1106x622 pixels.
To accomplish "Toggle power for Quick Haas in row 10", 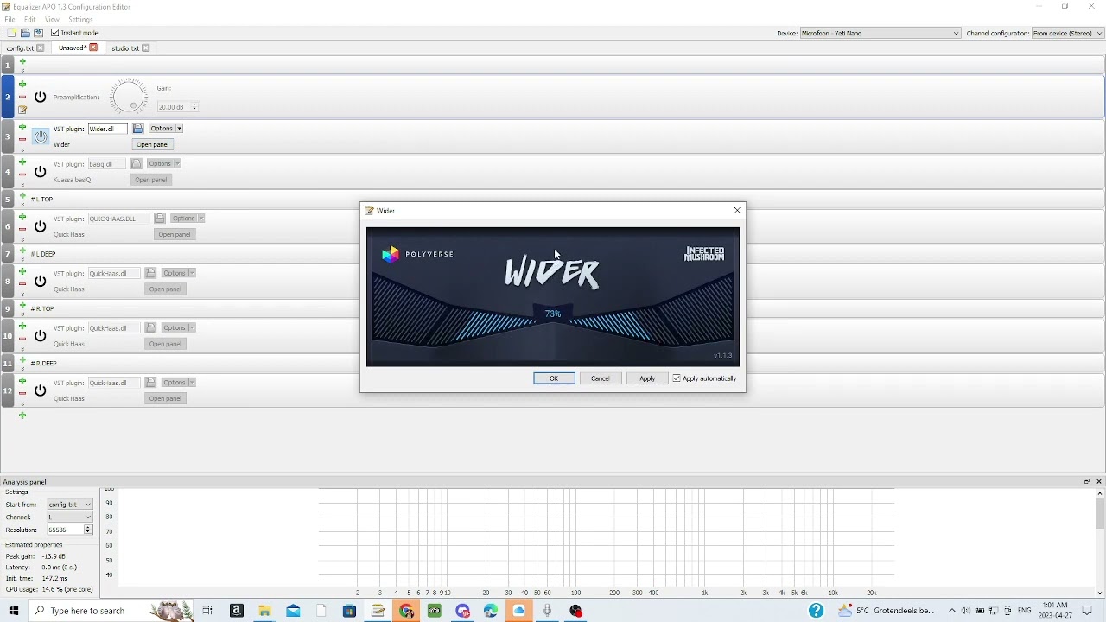I will pyautogui.click(x=40, y=335).
